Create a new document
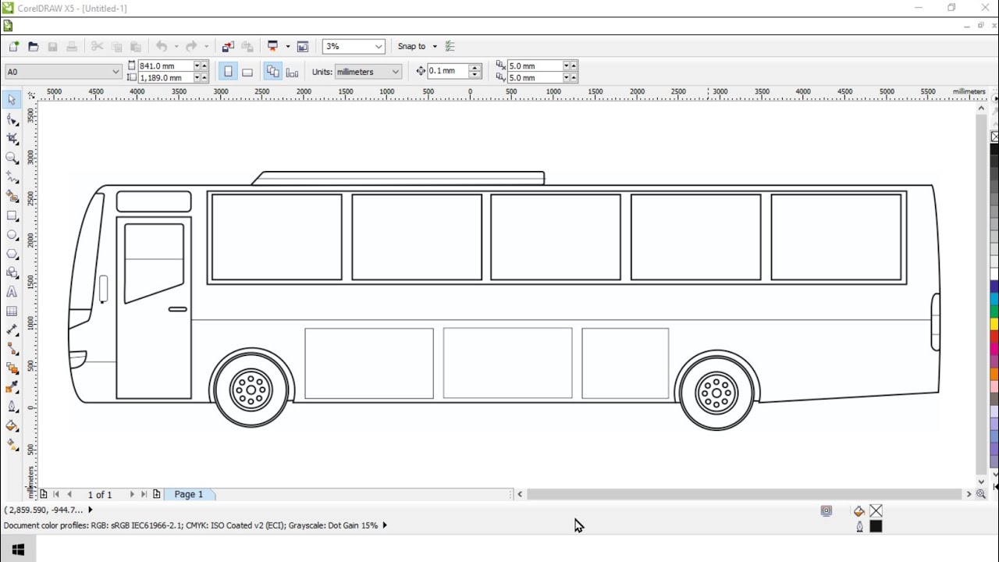Viewport: 999px width, 562px height. (14, 47)
